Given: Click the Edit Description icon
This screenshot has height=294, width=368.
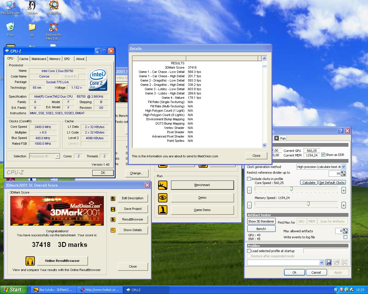Looking at the screenshot, I should tap(113, 198).
